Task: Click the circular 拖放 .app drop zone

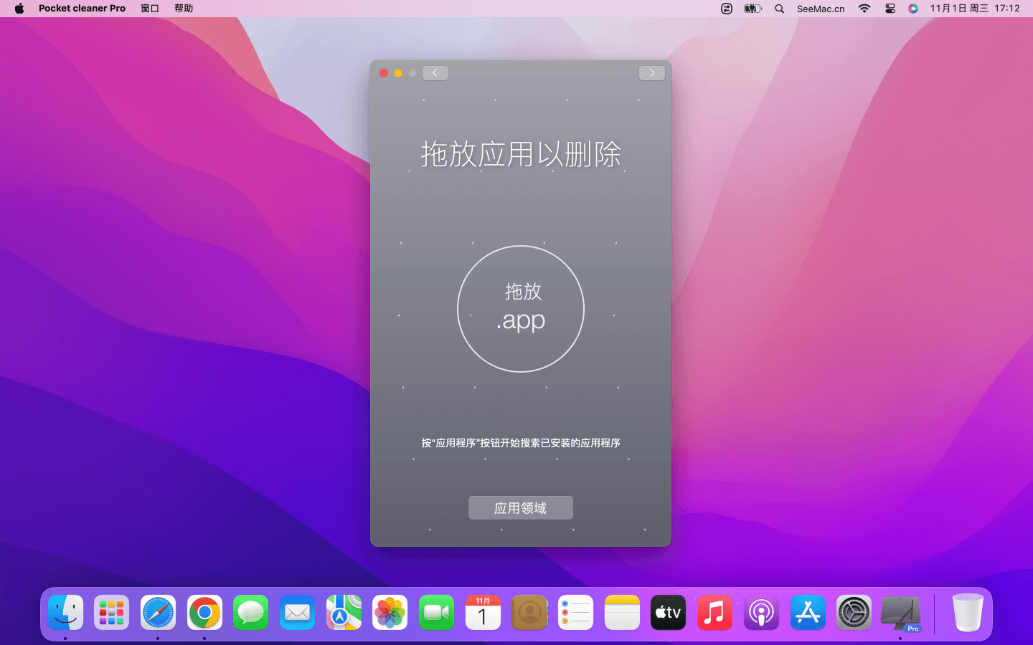Action: click(521, 309)
